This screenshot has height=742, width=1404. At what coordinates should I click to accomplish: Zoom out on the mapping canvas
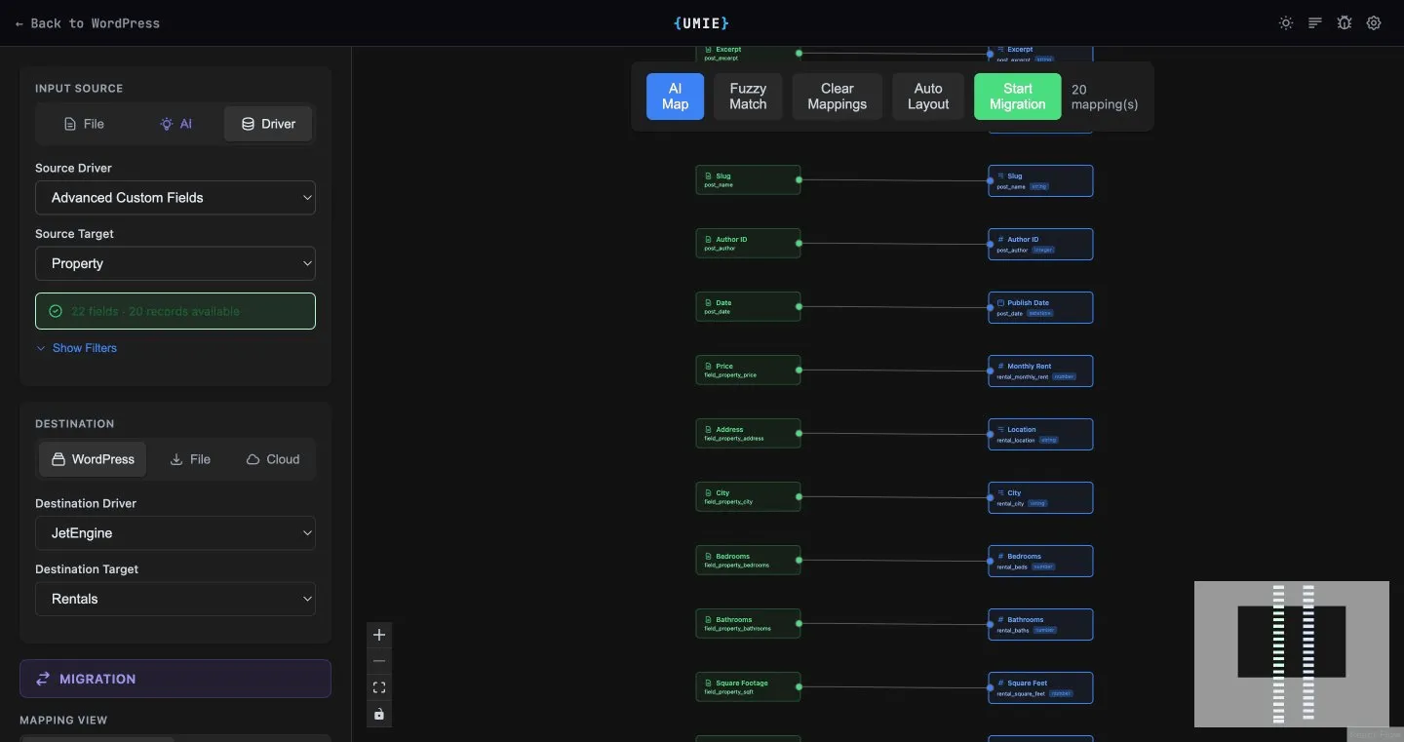click(379, 661)
